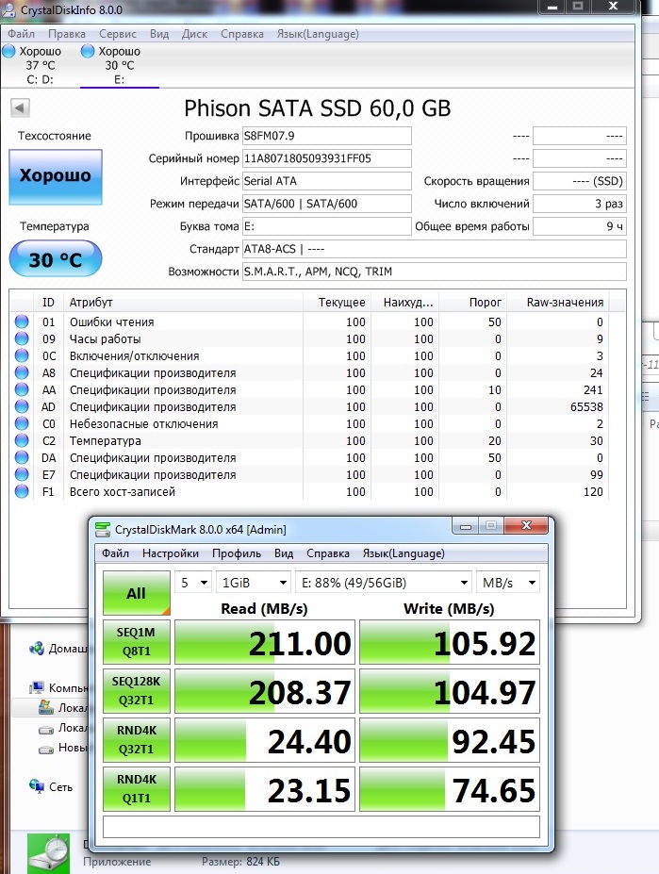Click the Raw-значения column header

[x=557, y=302]
